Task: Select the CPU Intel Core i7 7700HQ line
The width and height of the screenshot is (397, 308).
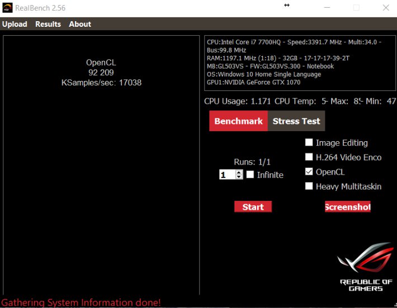Action: point(294,46)
